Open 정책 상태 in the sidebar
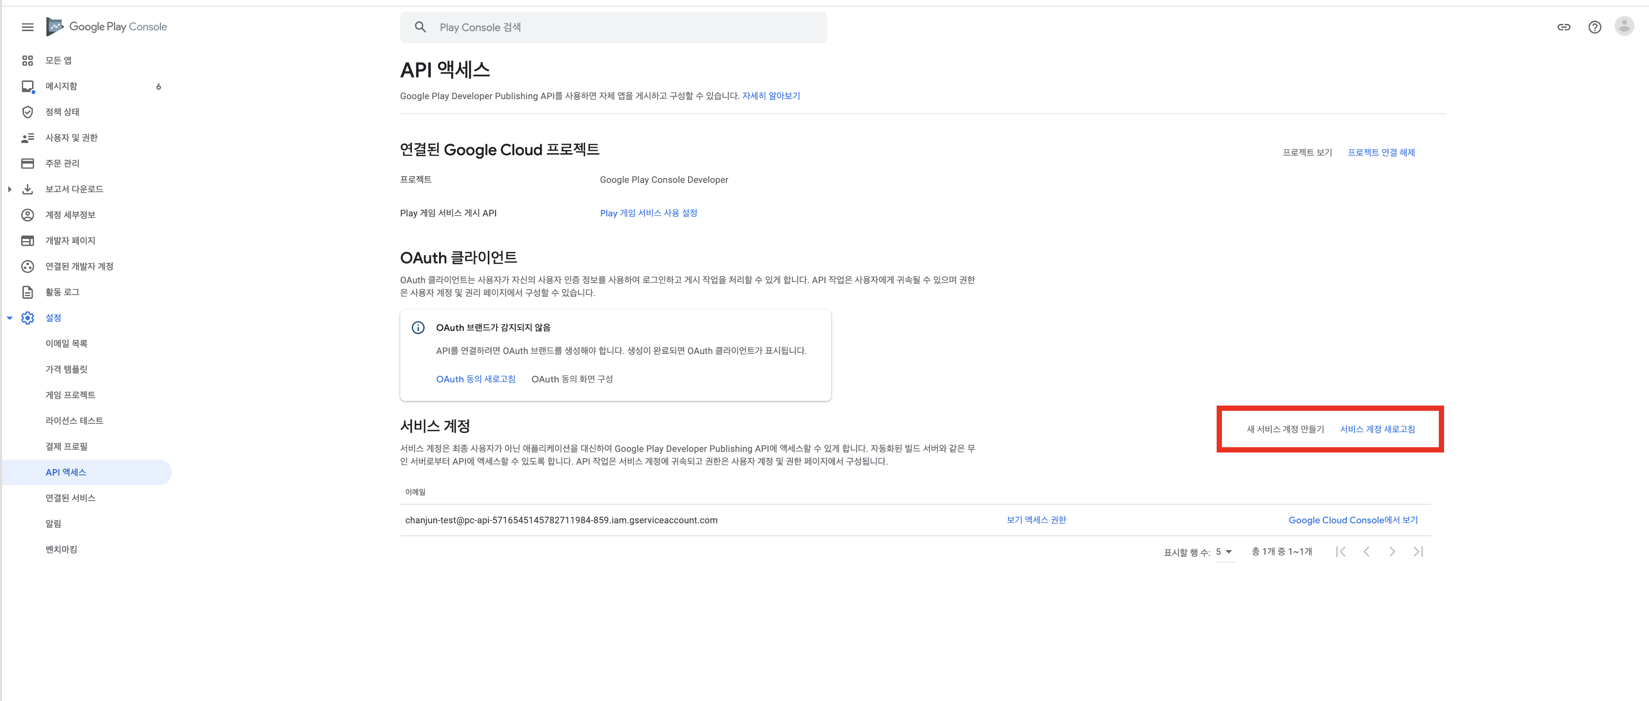Viewport: 1649px width, 701px height. pos(62,112)
